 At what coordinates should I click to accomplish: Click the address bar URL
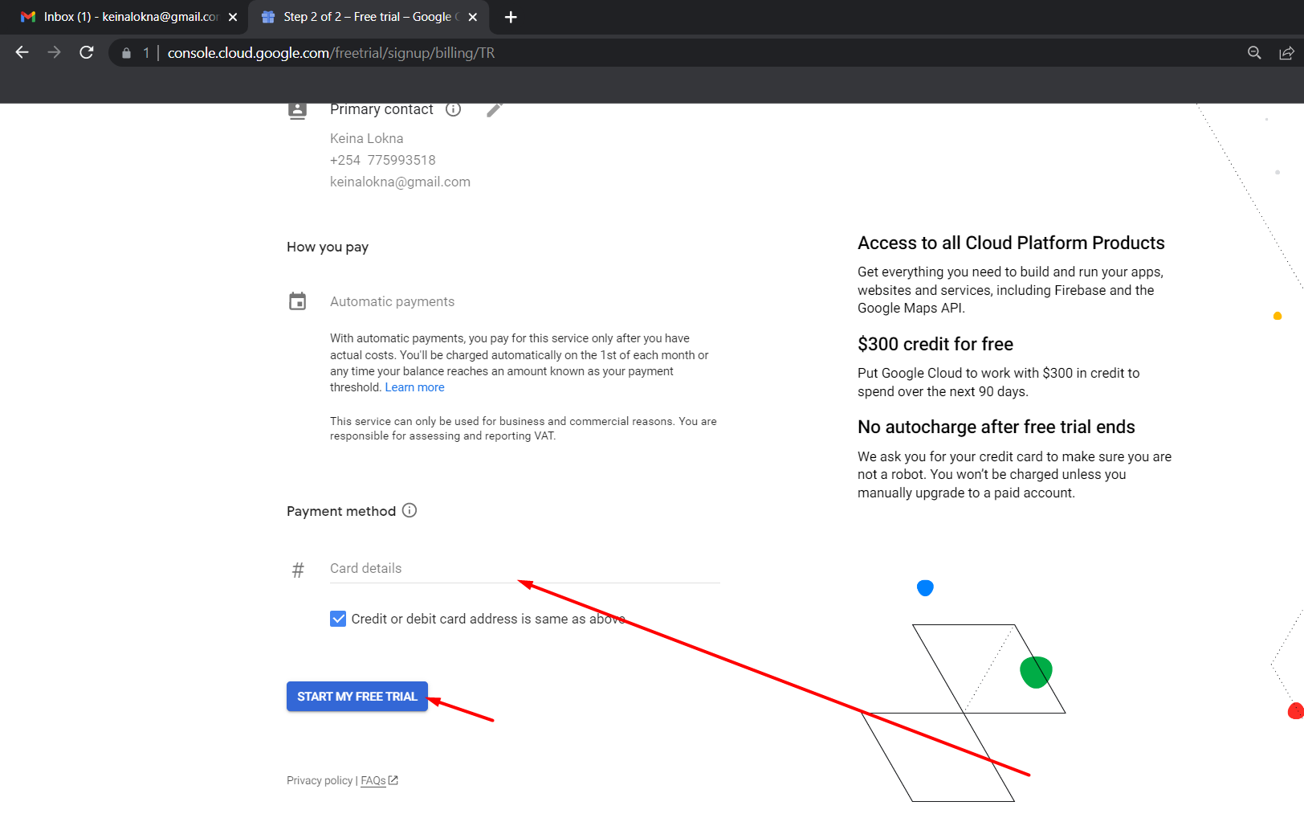click(331, 53)
